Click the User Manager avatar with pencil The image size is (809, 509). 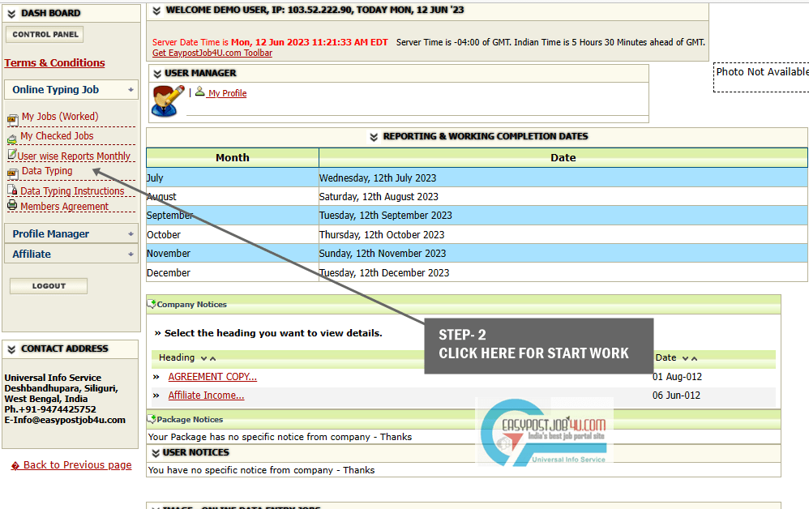click(x=167, y=101)
